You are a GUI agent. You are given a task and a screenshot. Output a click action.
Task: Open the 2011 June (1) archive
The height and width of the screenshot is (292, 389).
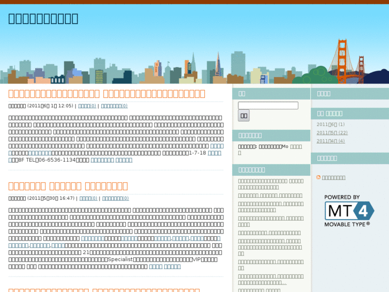point(330,124)
